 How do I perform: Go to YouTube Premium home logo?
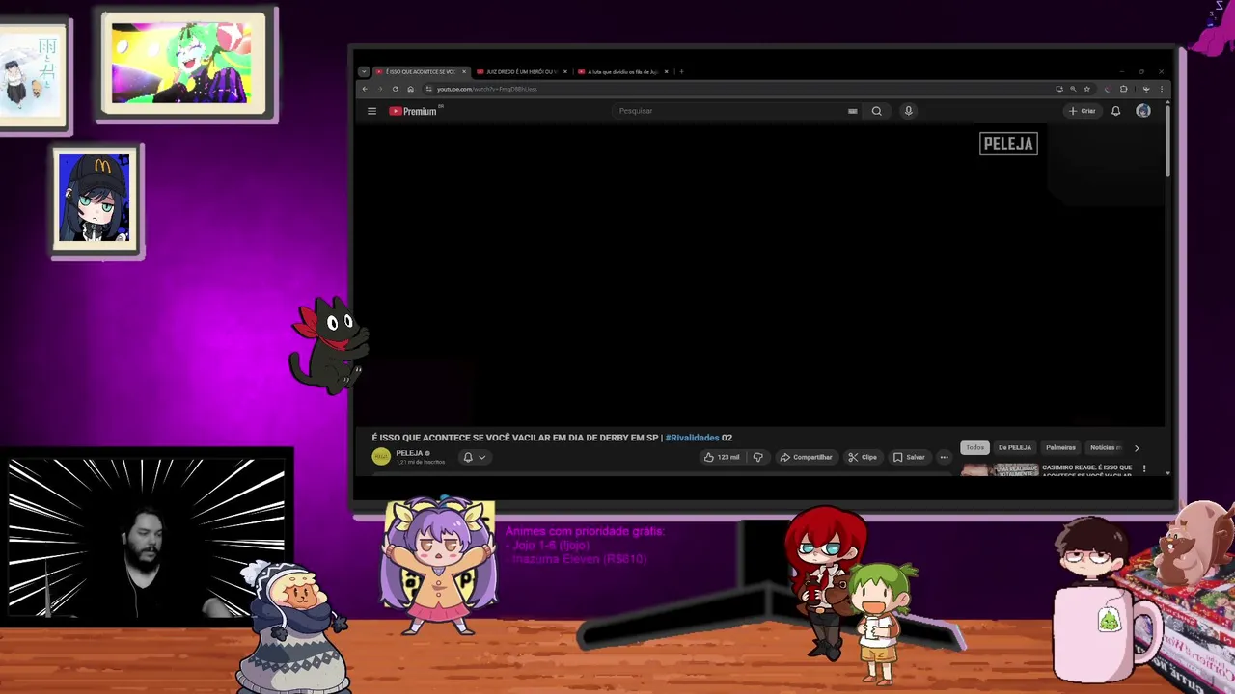click(413, 111)
